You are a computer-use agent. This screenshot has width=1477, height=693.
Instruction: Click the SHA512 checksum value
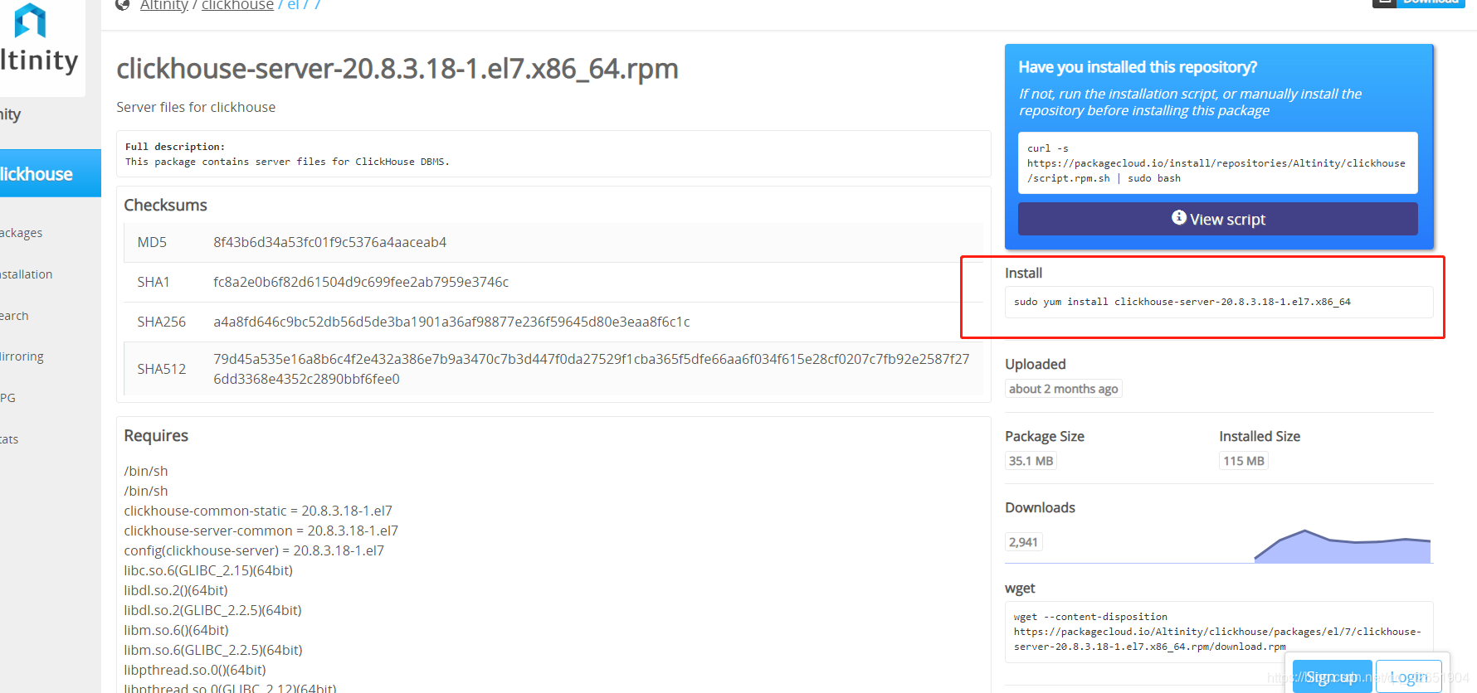(591, 369)
